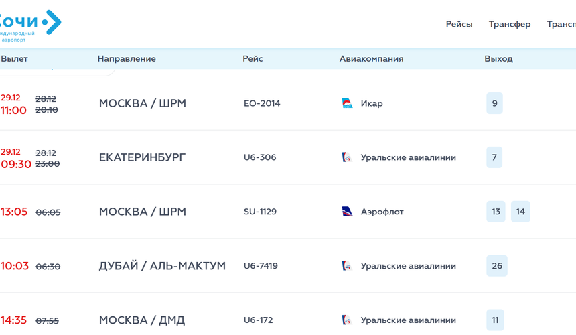Open the Рейсы menu item
The height and width of the screenshot is (335, 576).
coord(459,24)
